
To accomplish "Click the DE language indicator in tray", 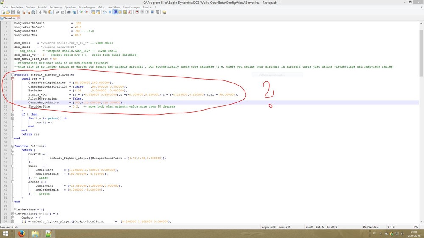I will 374,233.
